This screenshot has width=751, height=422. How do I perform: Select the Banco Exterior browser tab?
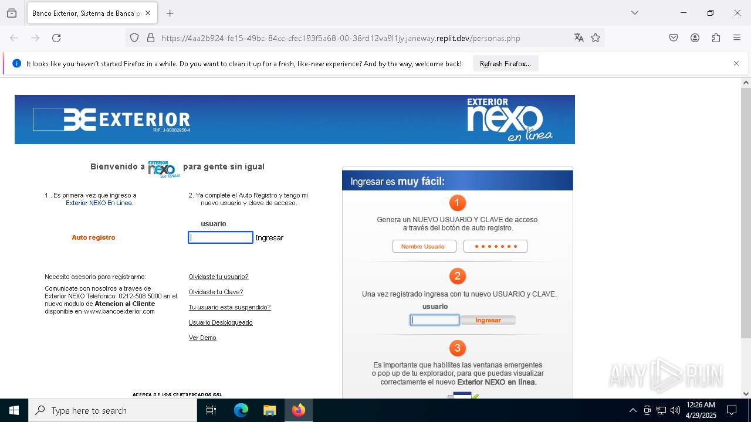point(92,13)
